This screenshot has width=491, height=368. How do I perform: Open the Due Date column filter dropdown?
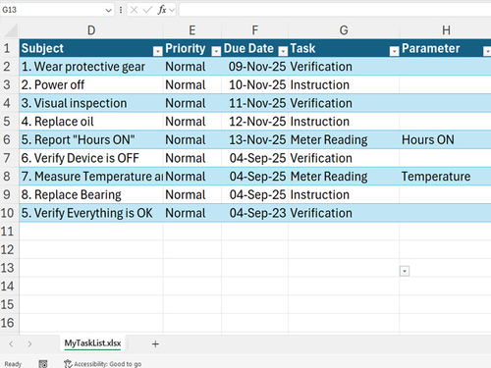pos(283,51)
